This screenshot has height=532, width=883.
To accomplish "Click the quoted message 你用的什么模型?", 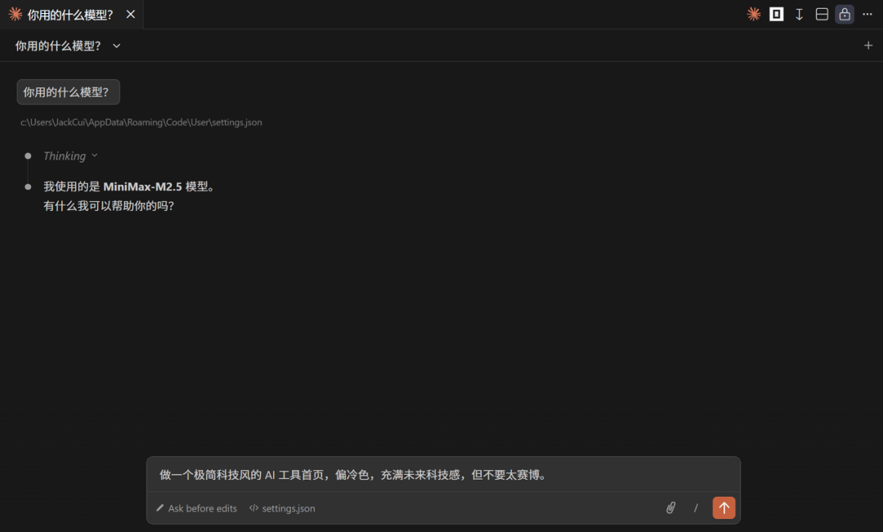I will pos(68,92).
